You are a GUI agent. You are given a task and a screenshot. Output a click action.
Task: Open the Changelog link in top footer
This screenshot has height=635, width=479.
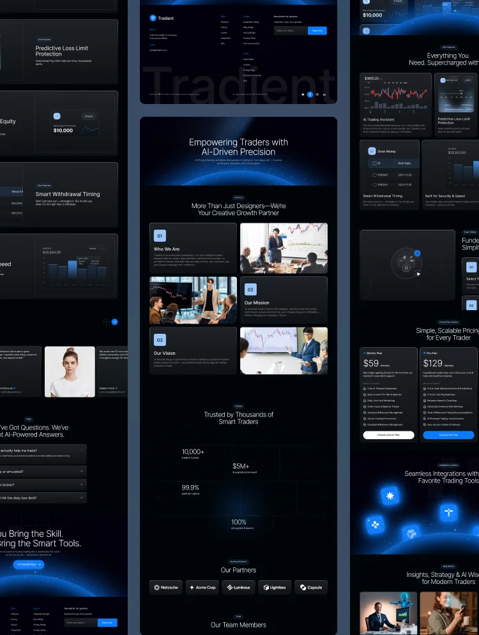pos(249,70)
